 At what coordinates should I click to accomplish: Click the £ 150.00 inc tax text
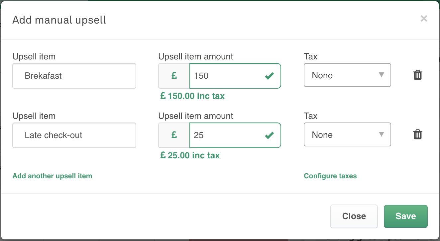tap(192, 96)
